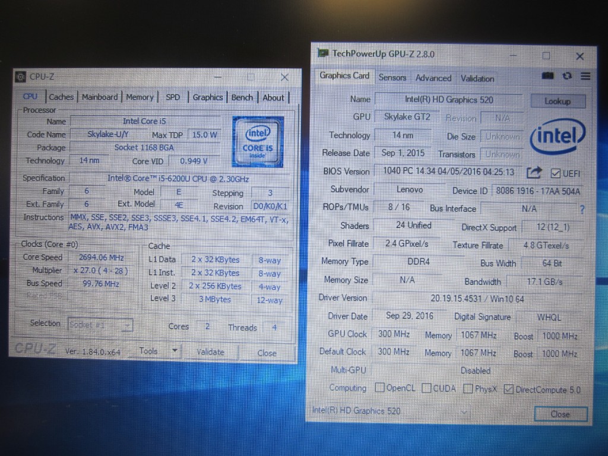Click the CPU Specification field
Viewport: 608px width, 456px height.
click(178, 178)
